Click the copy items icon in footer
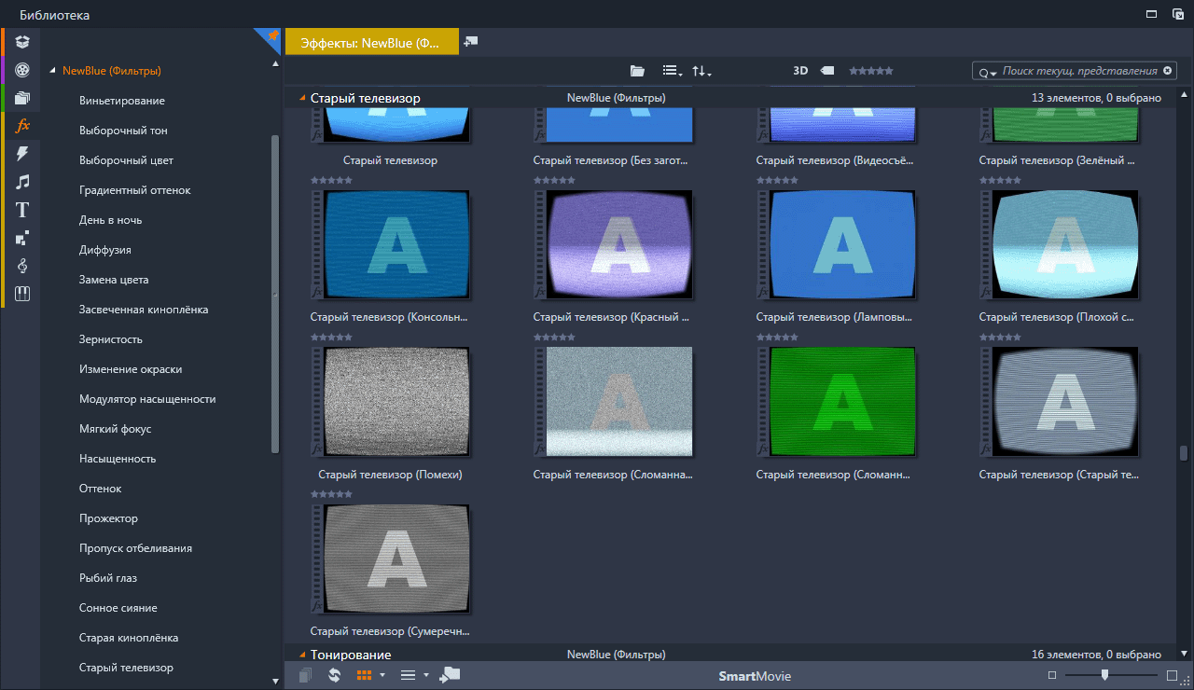Viewport: 1194px width, 690px height. pyautogui.click(x=306, y=675)
